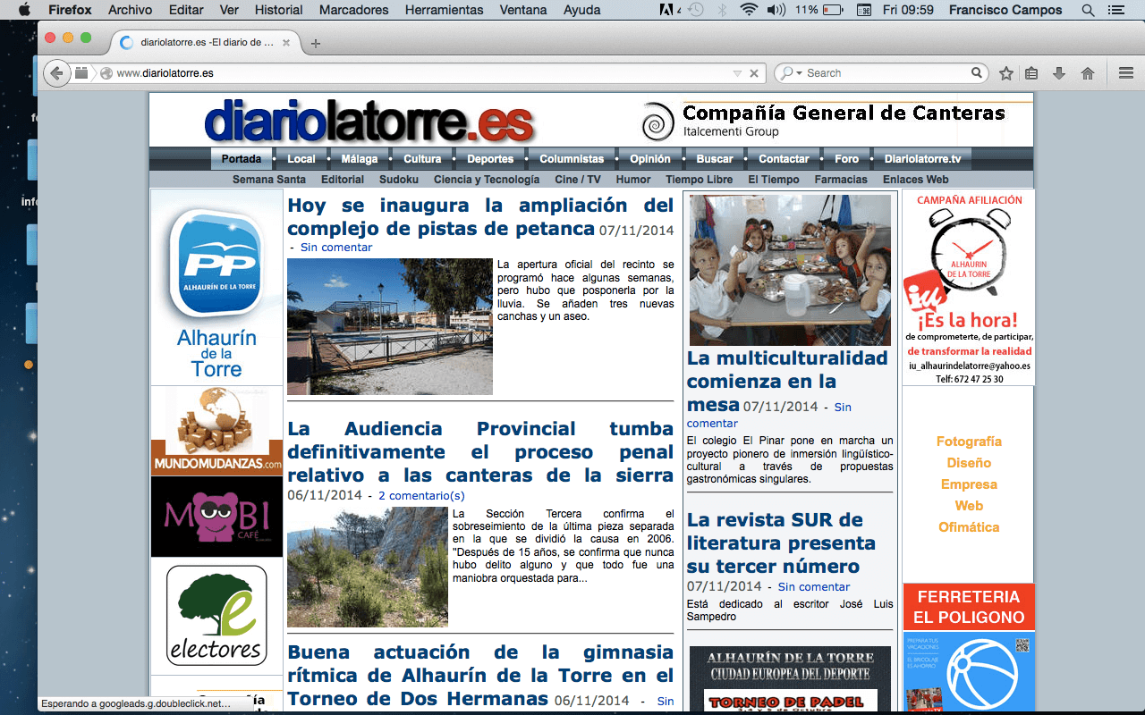
Task: Open the URL history dropdown arrow
Action: point(737,73)
